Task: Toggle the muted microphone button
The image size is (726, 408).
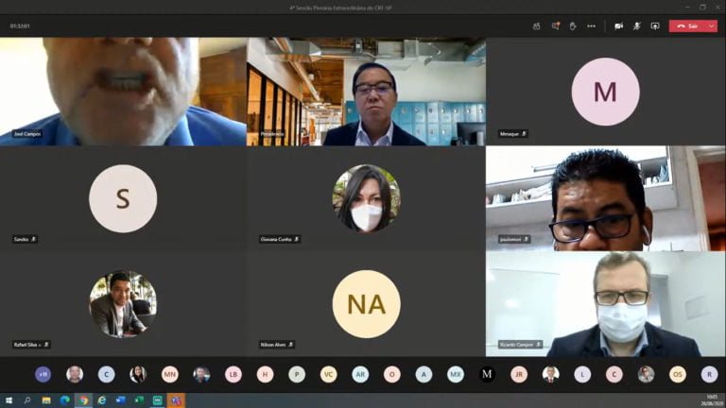Action: tap(637, 26)
